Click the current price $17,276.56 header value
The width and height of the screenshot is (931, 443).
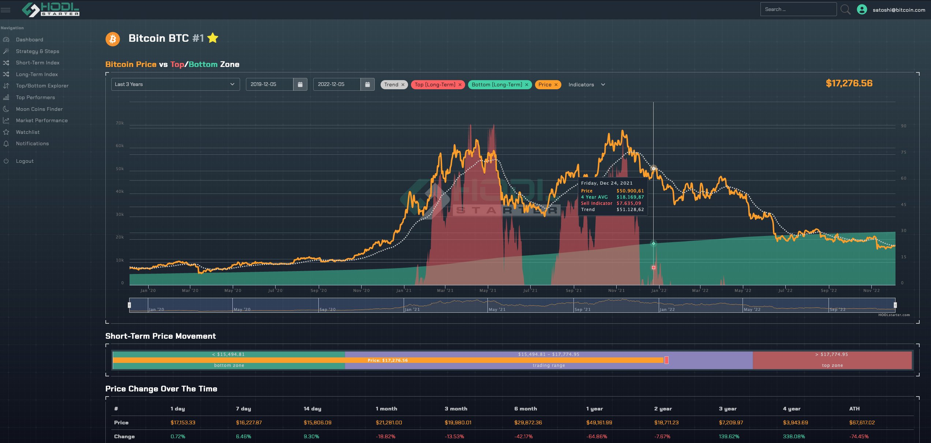click(849, 83)
